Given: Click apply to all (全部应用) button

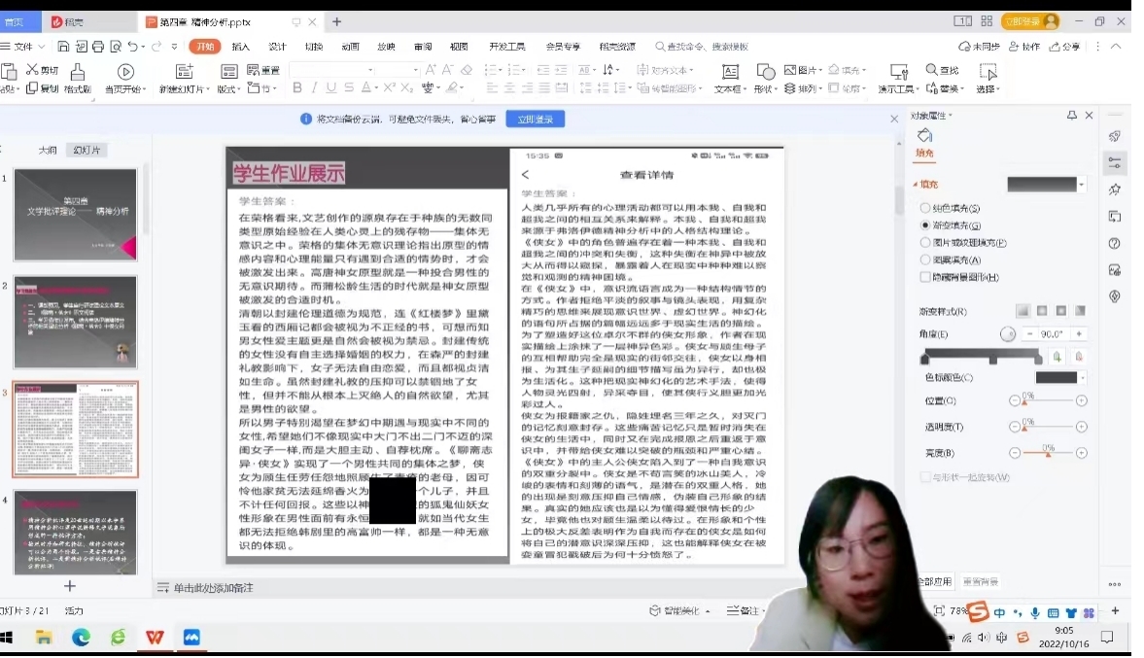Looking at the screenshot, I should click(x=935, y=581).
